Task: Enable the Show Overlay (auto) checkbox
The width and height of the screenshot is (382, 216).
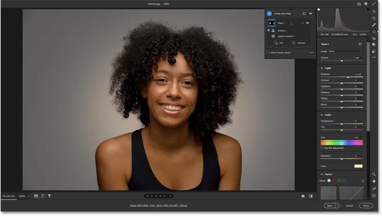Action: pyautogui.click(x=268, y=52)
